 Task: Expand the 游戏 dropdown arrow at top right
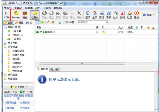point(154,15)
